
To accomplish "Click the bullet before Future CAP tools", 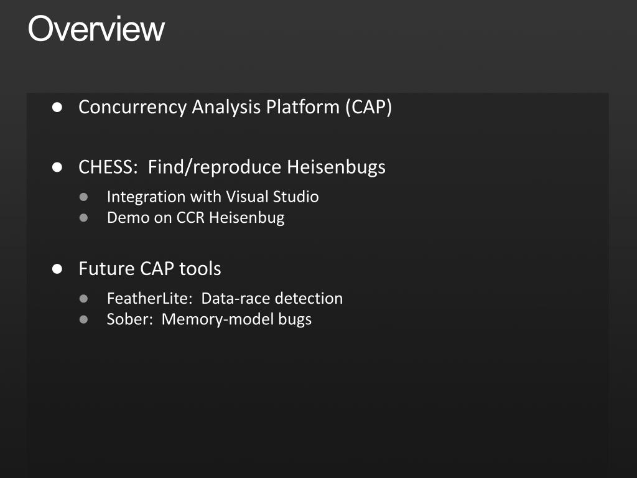I will tap(57, 269).
